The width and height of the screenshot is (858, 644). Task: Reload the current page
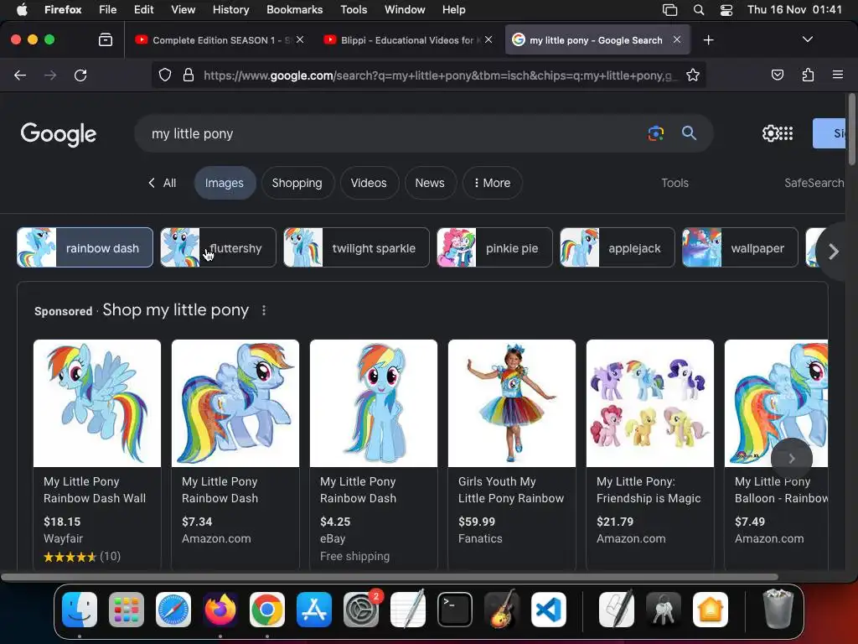pyautogui.click(x=80, y=75)
